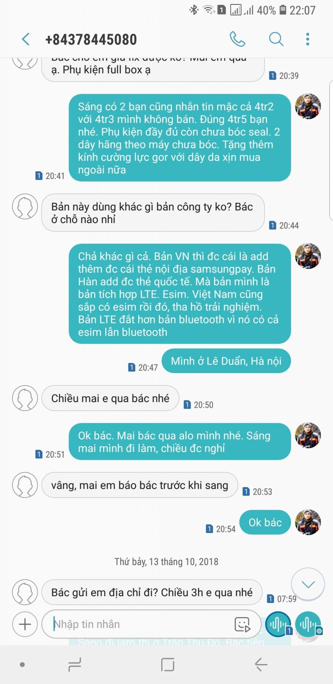333x684 pixels.
Task: Open the sticker picker in message field
Action: point(242,624)
